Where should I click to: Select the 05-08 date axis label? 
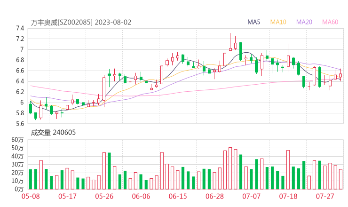(31, 196)
